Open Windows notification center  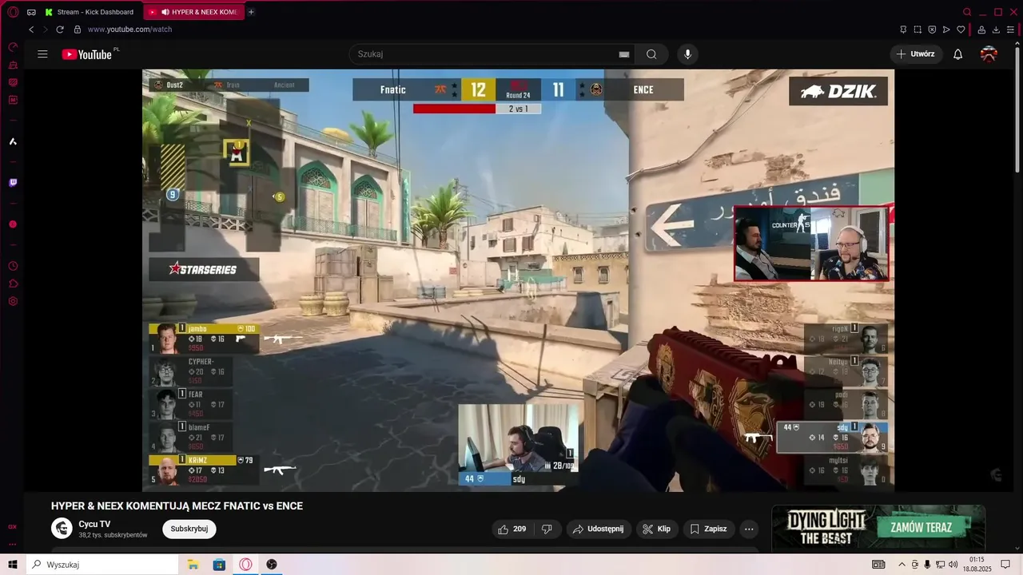[x=1005, y=565]
